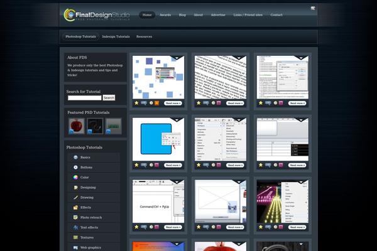Expand corner arrow on slanted text card
This screenshot has width=377, height=251.
point(239,58)
